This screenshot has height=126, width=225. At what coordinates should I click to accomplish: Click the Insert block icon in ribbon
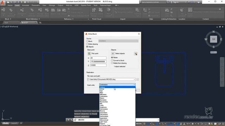(3, 10)
